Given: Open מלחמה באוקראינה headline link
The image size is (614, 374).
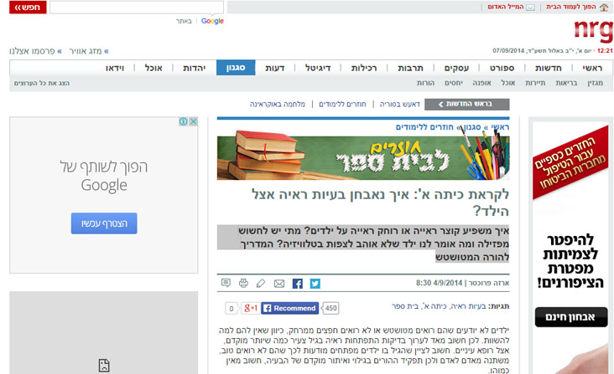Looking at the screenshot, I should tap(278, 105).
